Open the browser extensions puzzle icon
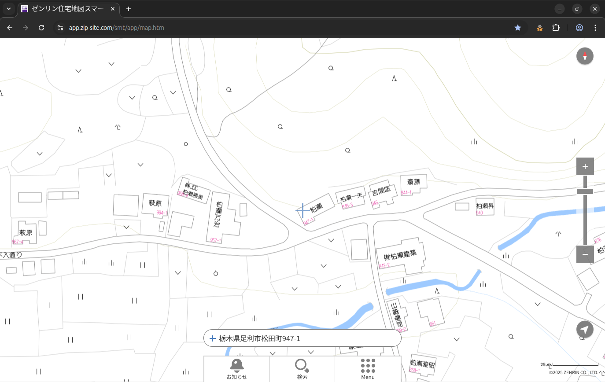 (556, 28)
